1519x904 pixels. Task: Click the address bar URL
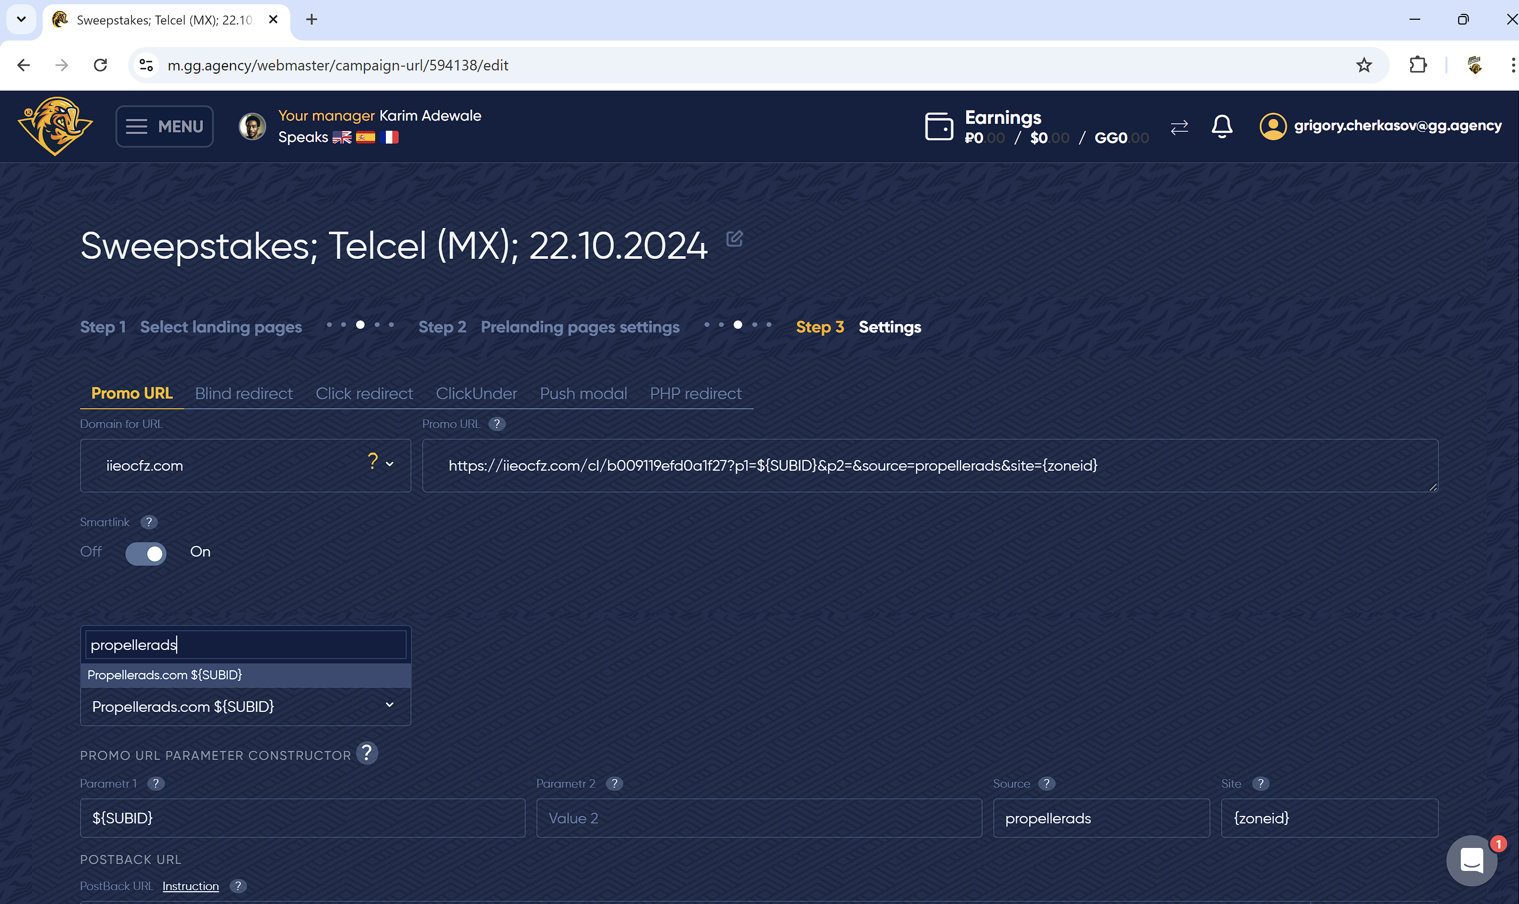click(338, 65)
